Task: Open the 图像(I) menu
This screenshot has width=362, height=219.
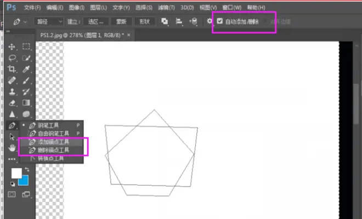Action: tap(77, 8)
